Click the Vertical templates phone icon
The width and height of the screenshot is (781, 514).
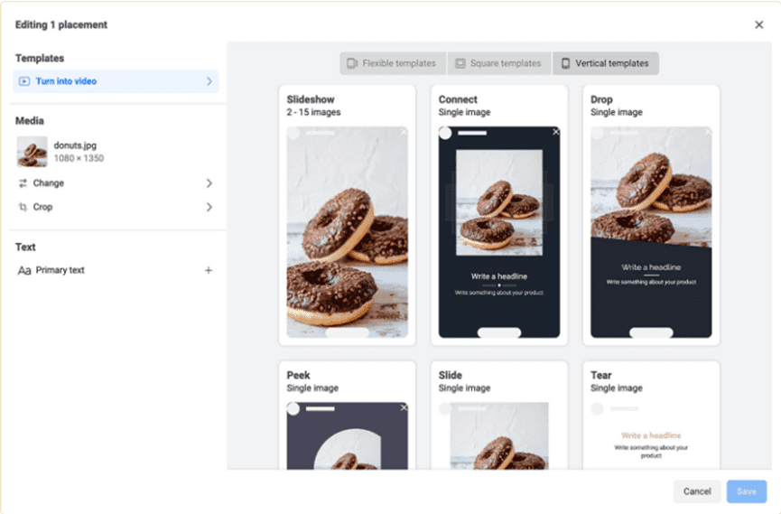pyautogui.click(x=565, y=63)
